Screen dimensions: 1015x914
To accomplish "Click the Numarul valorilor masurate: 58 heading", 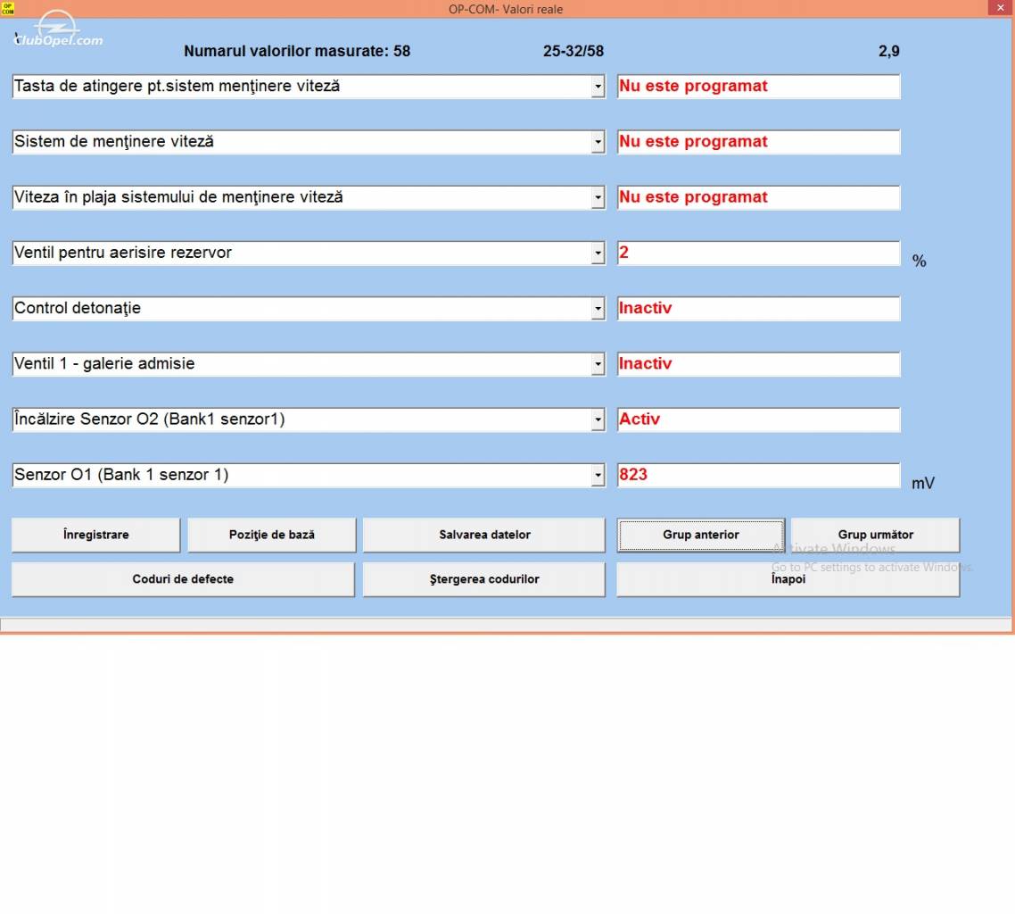I will (x=297, y=51).
